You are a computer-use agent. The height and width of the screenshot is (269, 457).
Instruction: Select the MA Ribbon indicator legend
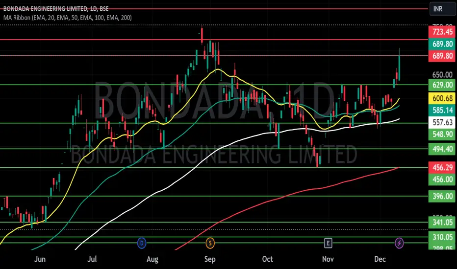(68, 18)
